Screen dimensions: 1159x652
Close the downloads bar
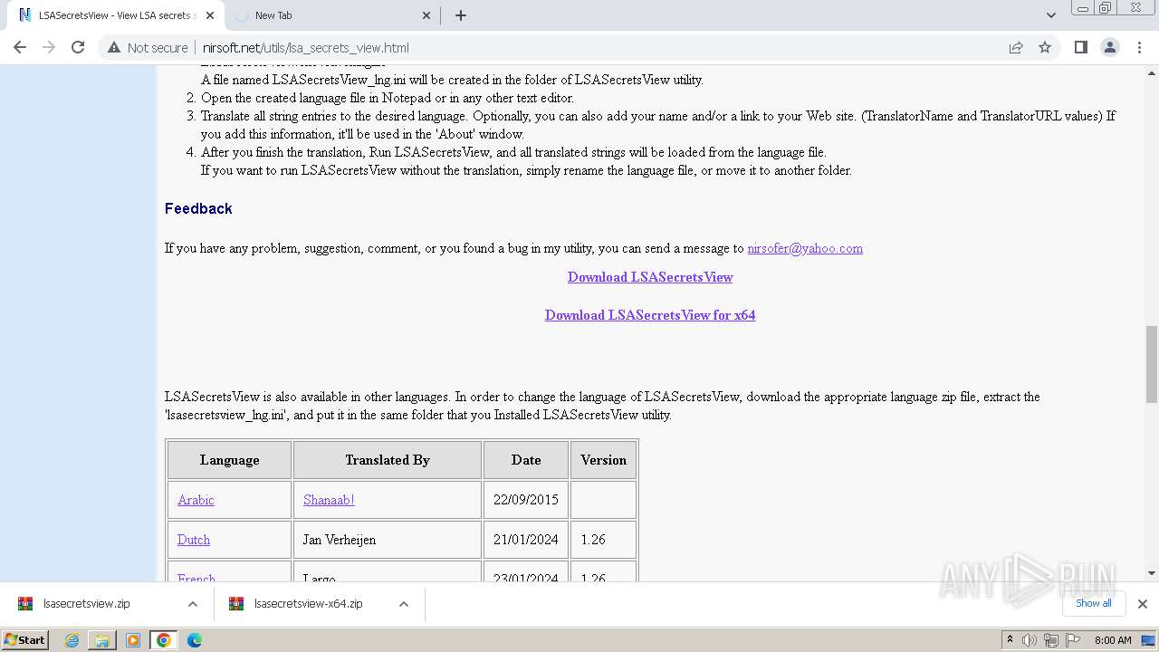click(x=1143, y=604)
